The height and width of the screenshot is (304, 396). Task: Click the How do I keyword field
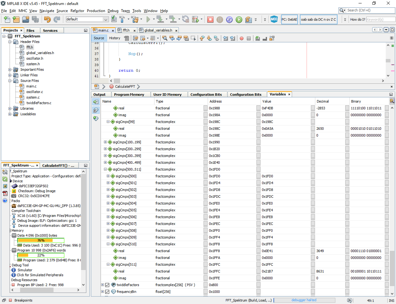381,19
